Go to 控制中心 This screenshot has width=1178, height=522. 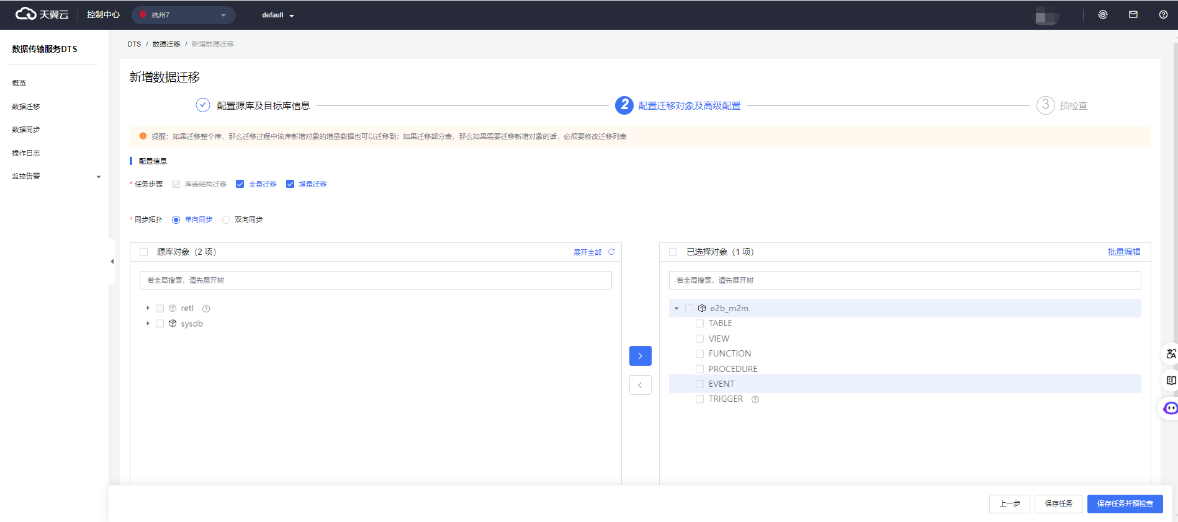point(103,14)
